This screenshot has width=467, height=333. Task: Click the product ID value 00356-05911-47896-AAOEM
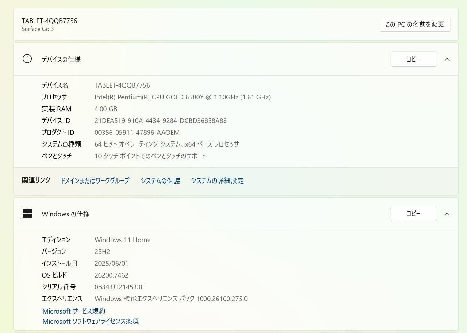(x=137, y=133)
